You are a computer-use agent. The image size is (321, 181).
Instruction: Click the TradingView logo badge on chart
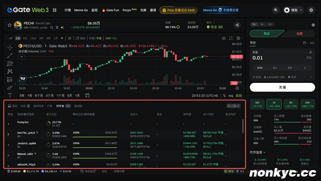pyautogui.click(x=23, y=78)
